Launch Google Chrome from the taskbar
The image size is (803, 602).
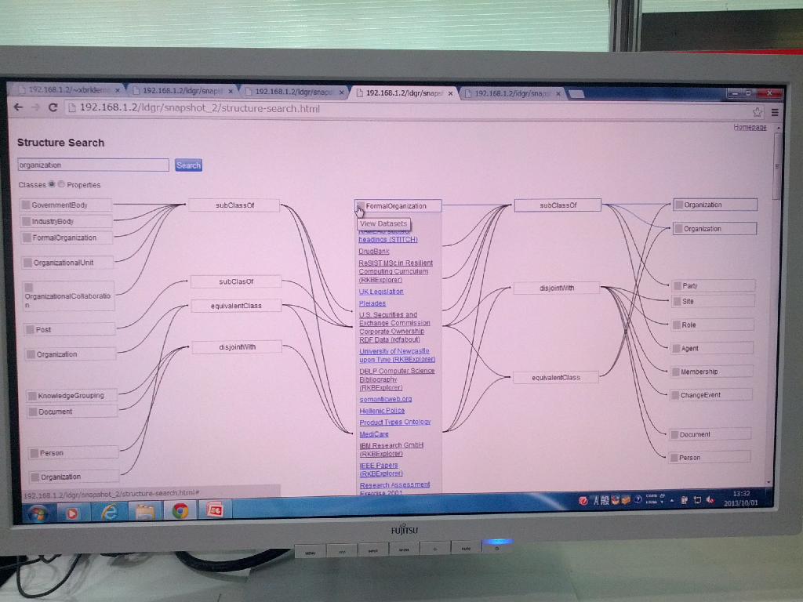click(x=180, y=511)
